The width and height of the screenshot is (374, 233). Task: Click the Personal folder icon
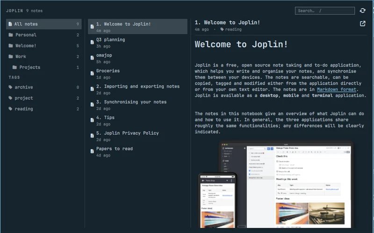(11, 35)
